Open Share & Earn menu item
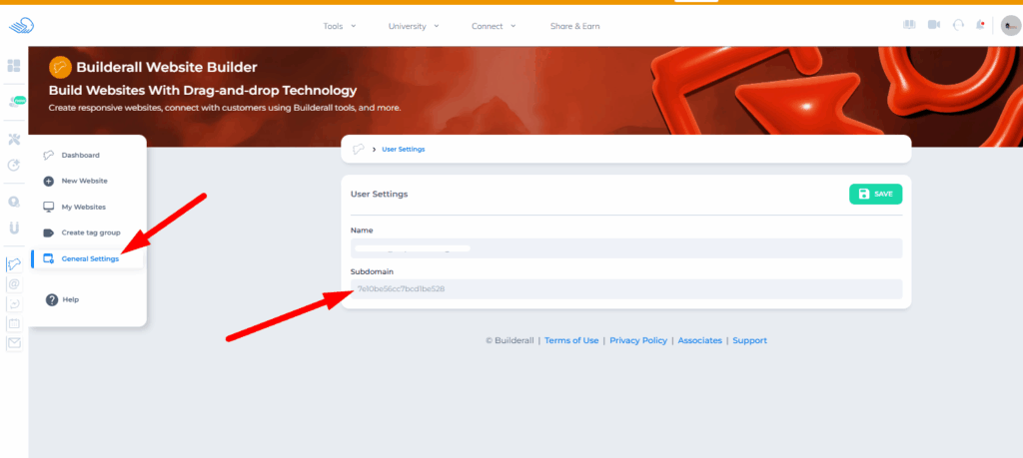Screen dimensions: 1023x458 (x=575, y=26)
